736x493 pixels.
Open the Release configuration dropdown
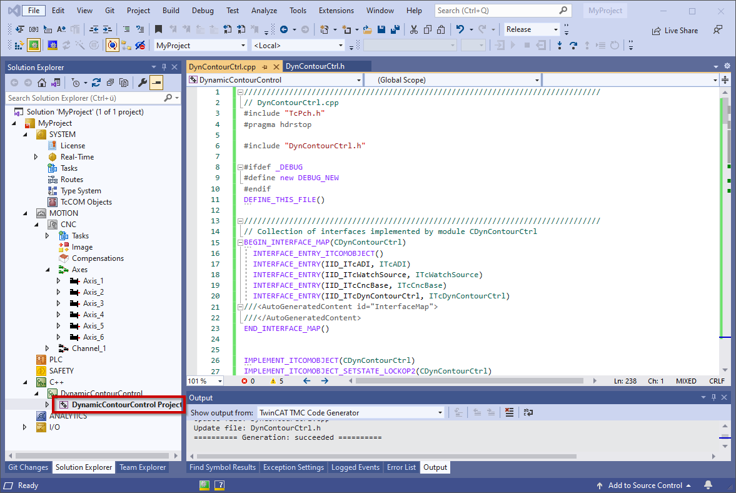click(x=555, y=29)
